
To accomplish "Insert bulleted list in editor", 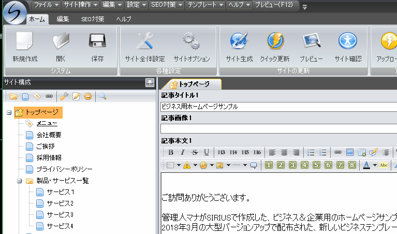I will click(x=311, y=152).
